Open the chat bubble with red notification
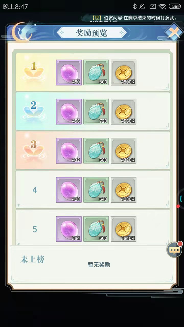 [x=175, y=250]
